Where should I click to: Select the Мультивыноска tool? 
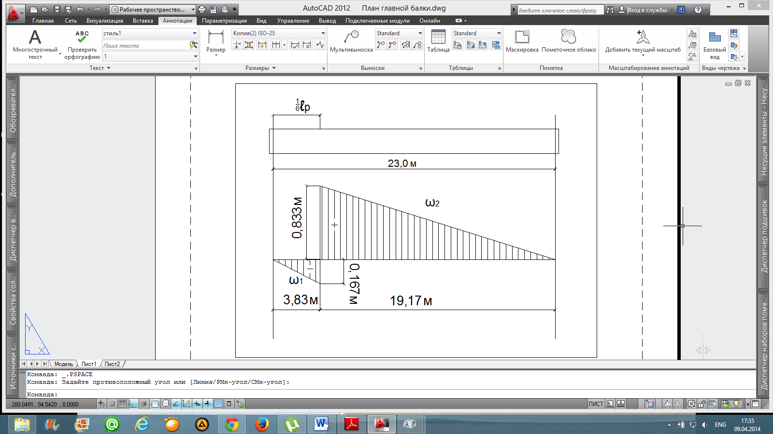tap(351, 41)
